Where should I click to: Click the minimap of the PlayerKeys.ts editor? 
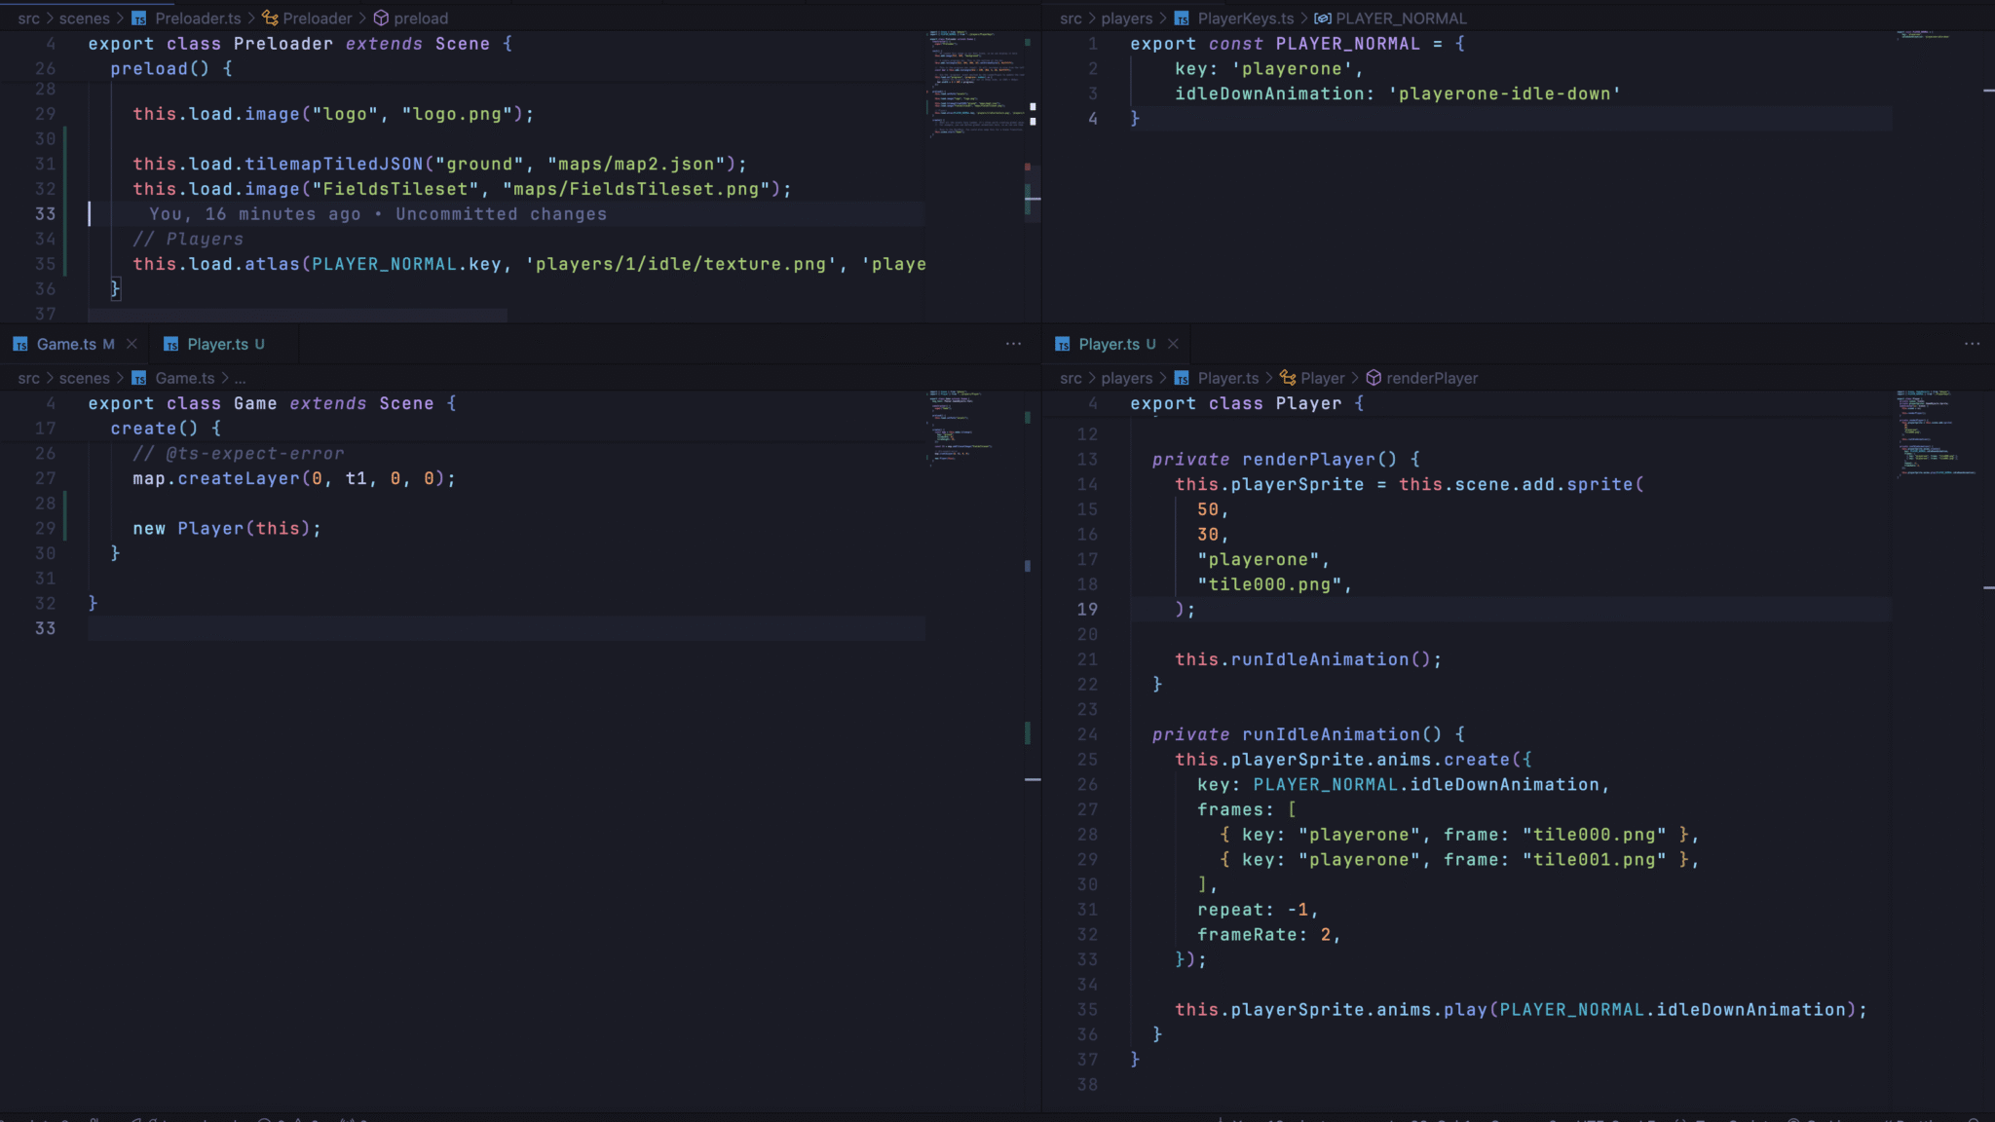(x=1939, y=175)
